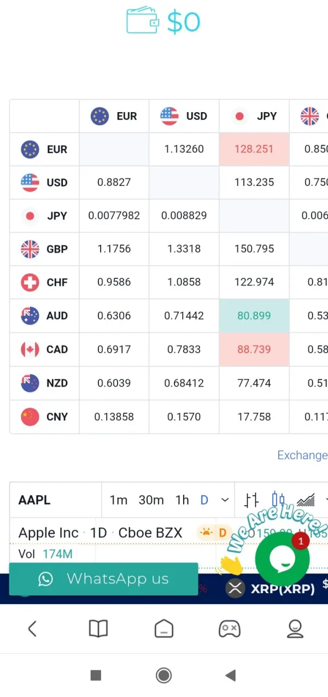Image resolution: width=328 pixels, height=697 pixels.
Task: Expand the chart interval dropdown chevron
Action: pyautogui.click(x=225, y=500)
